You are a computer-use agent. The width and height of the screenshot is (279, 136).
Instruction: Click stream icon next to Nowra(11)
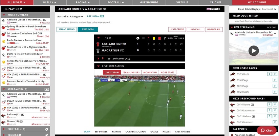[21, 122]
